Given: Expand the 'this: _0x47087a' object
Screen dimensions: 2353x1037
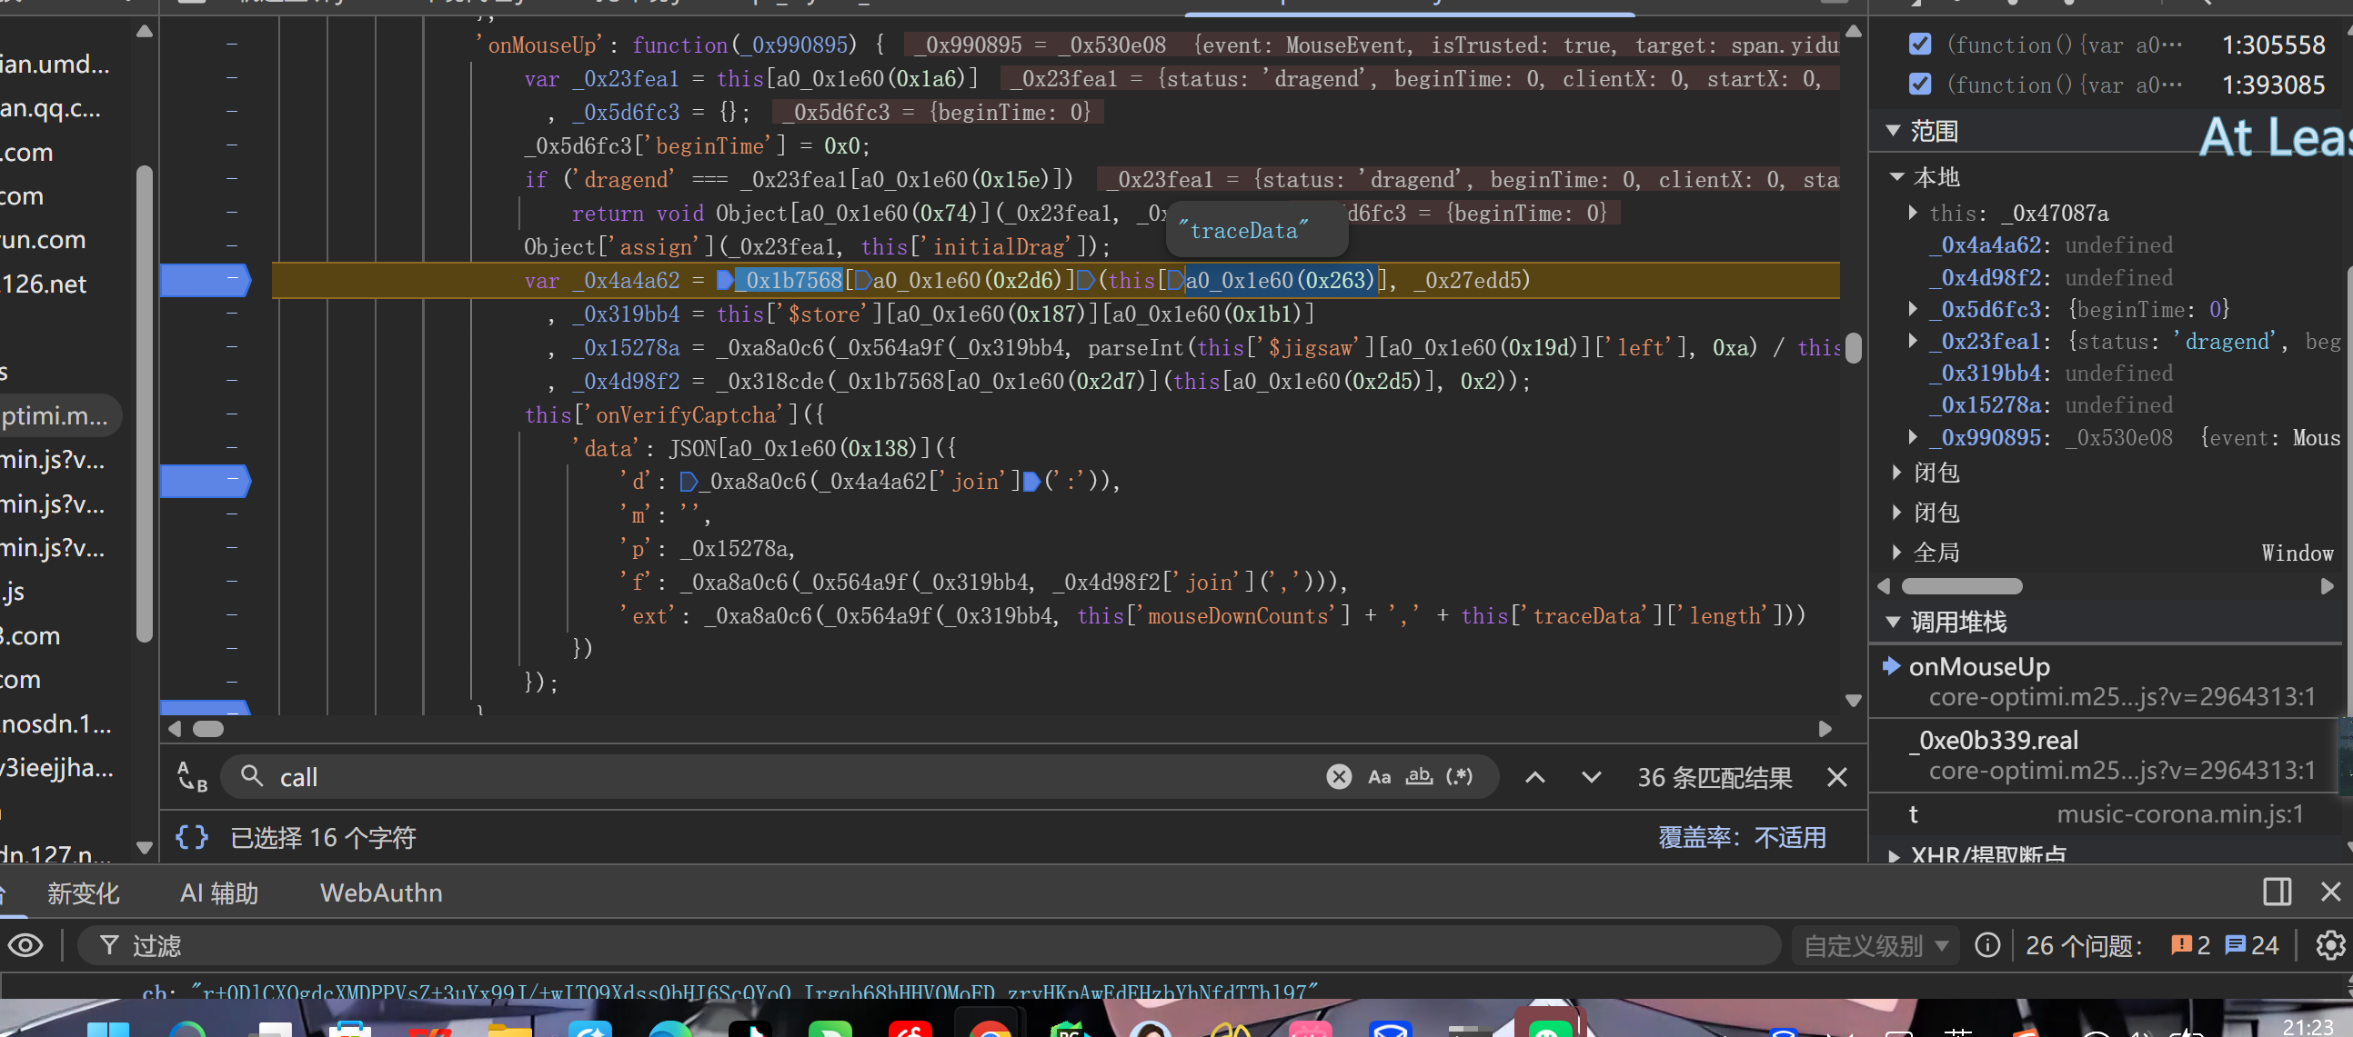Looking at the screenshot, I should click(x=1913, y=213).
